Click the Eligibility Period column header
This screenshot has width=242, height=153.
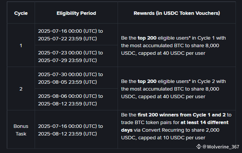tap(76, 13)
